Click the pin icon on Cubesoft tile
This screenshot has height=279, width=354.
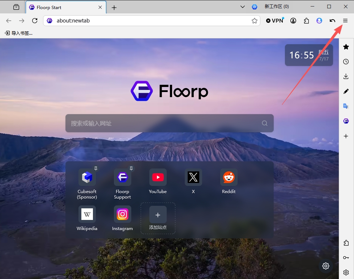(96, 168)
